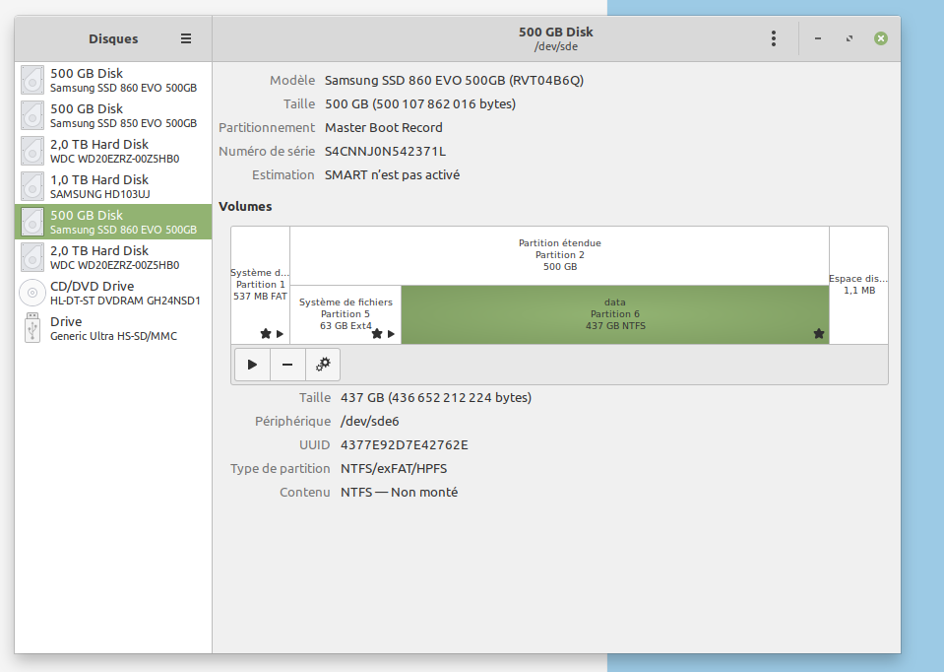Select Partition 5 63 GB Ext4 volume
The image size is (944, 672).
click(x=346, y=314)
